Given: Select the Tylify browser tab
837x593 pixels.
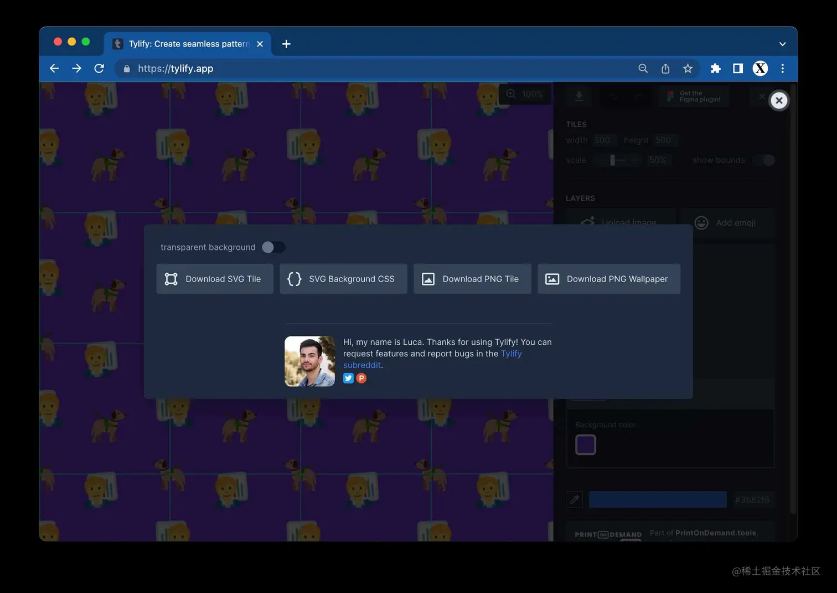Looking at the screenshot, I should [183, 44].
